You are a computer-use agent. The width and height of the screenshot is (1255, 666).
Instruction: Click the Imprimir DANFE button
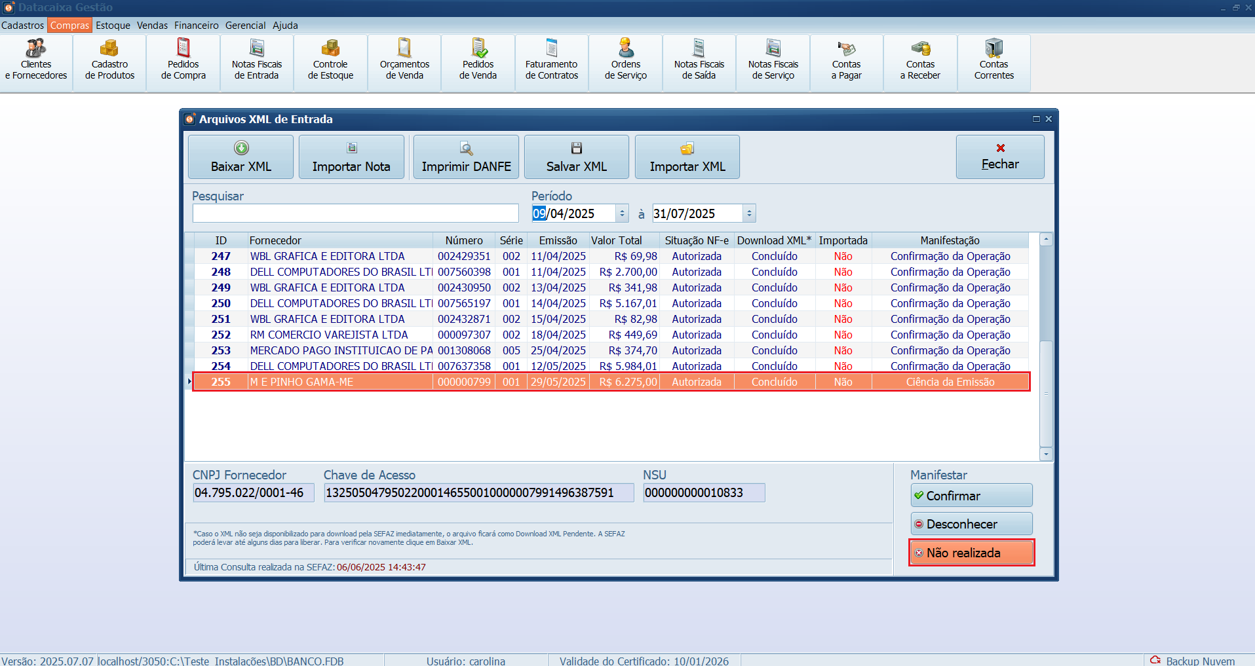(x=466, y=157)
